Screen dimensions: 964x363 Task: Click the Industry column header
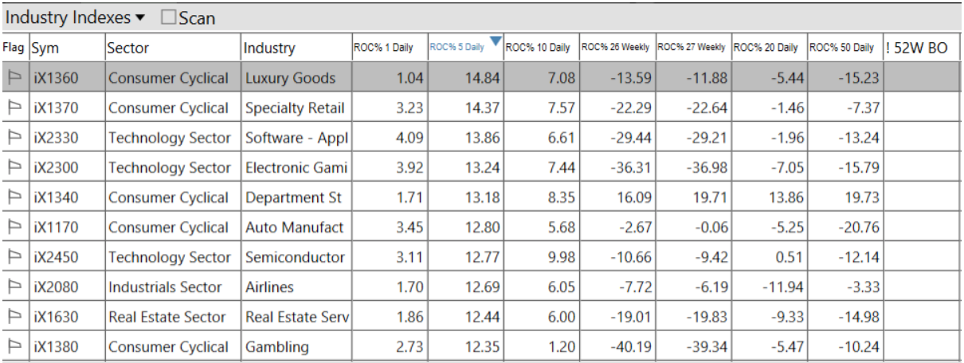[x=296, y=48]
